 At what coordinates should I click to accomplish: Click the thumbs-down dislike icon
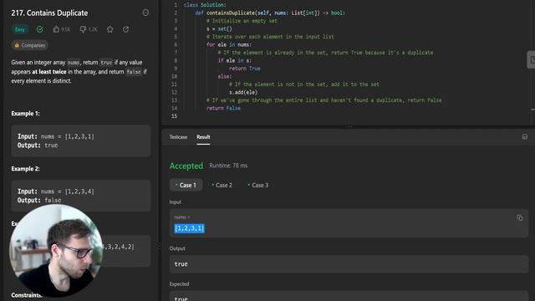pyautogui.click(x=83, y=29)
